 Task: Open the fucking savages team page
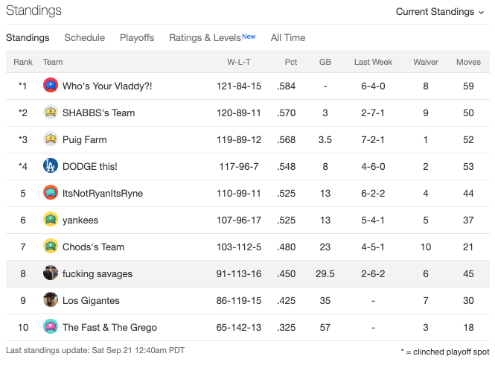pyautogui.click(x=98, y=273)
